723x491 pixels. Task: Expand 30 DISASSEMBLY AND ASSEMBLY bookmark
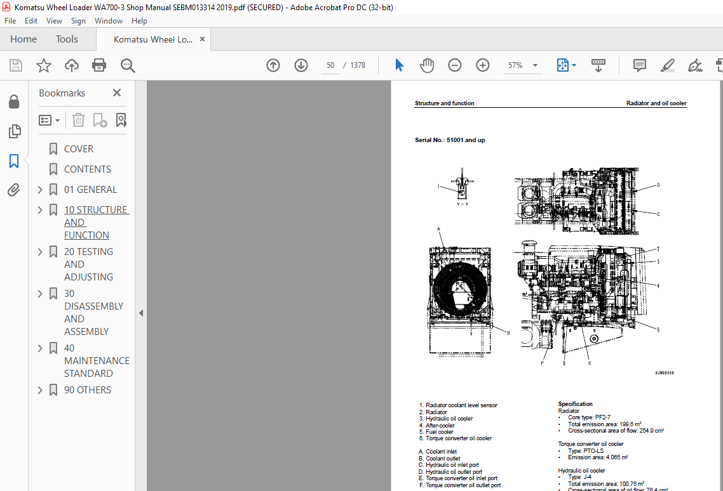[40, 294]
